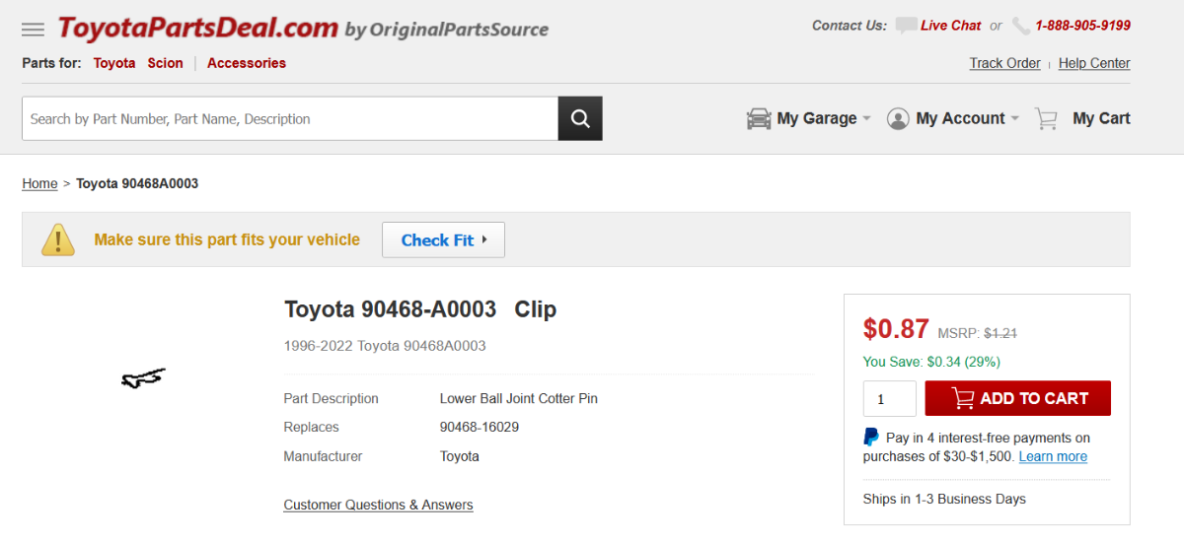Select Scion in Parts for menu

tap(165, 63)
